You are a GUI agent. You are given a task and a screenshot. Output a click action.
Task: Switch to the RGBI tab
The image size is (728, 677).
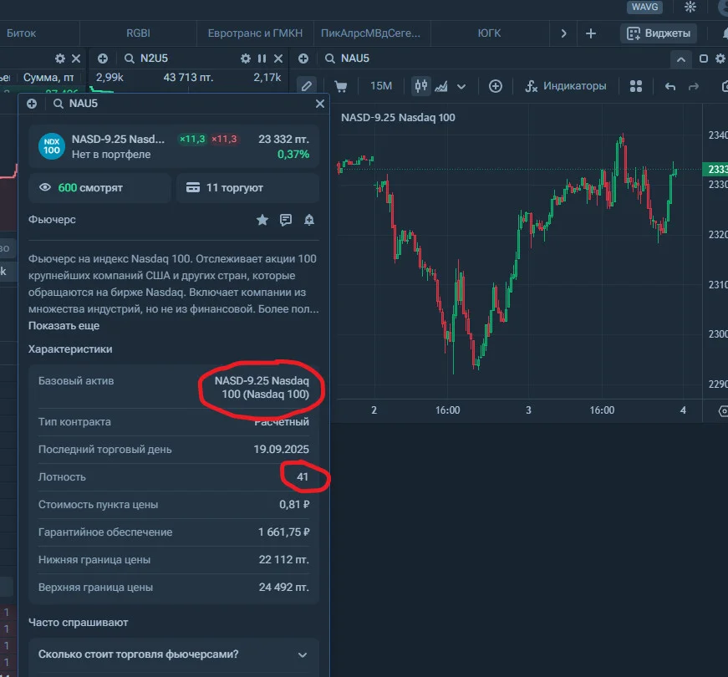139,33
